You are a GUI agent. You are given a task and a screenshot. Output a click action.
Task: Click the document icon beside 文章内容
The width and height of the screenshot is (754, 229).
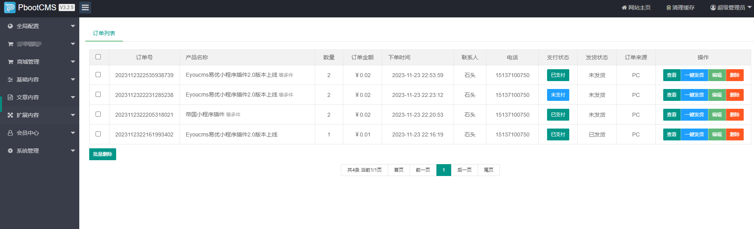(10, 97)
